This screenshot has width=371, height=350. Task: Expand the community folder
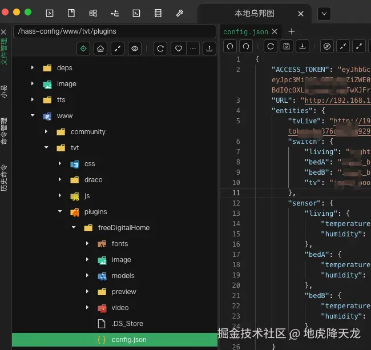coord(46,131)
